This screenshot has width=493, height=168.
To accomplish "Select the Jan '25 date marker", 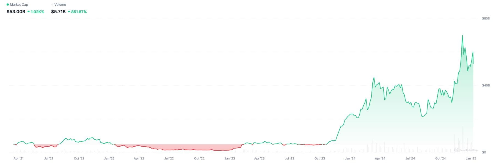I will 471,158.
